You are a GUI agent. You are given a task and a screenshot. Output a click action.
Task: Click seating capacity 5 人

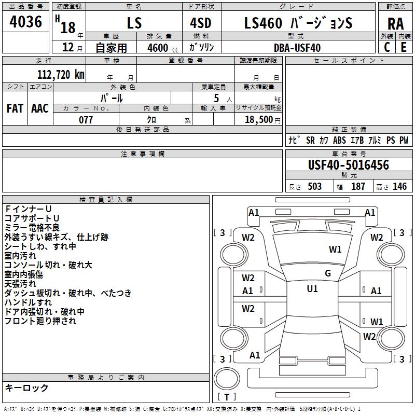[x=223, y=99]
